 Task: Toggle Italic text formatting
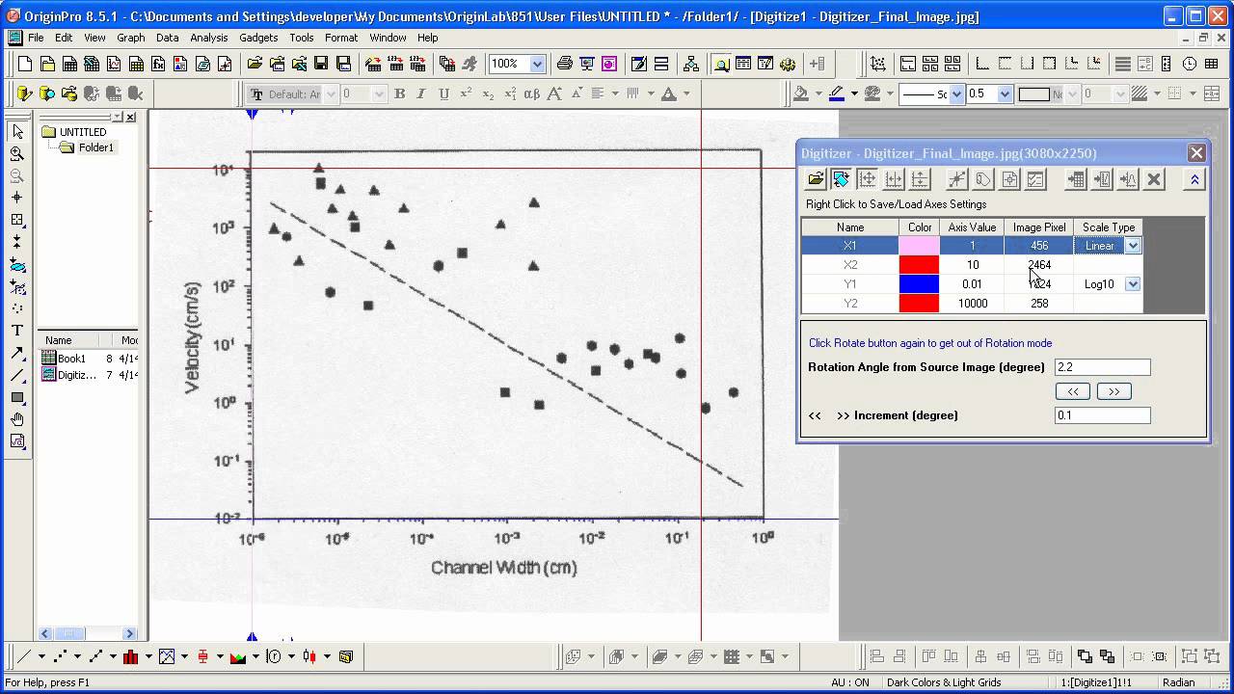[x=421, y=93]
